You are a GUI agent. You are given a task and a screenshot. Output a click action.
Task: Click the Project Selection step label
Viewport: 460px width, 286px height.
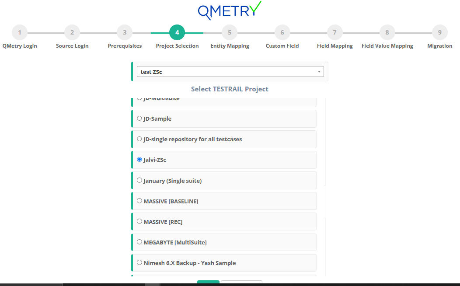click(x=177, y=46)
